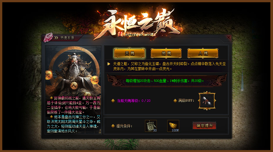Switch to the 地魄 tab
Screen dimensions: 273x152
tap(166, 53)
